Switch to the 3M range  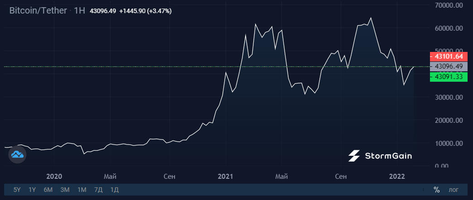coord(65,190)
